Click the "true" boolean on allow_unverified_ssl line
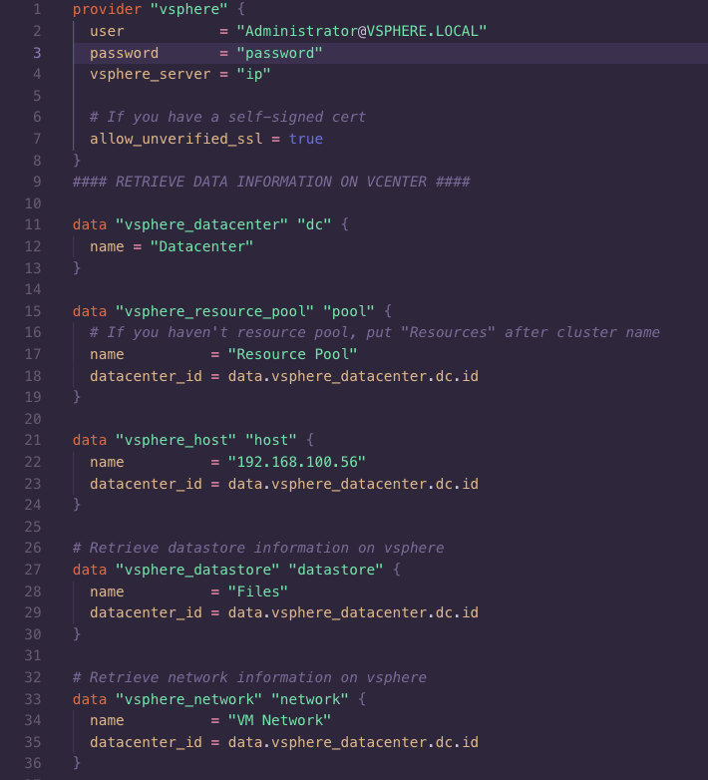This screenshot has width=708, height=780. click(x=306, y=139)
